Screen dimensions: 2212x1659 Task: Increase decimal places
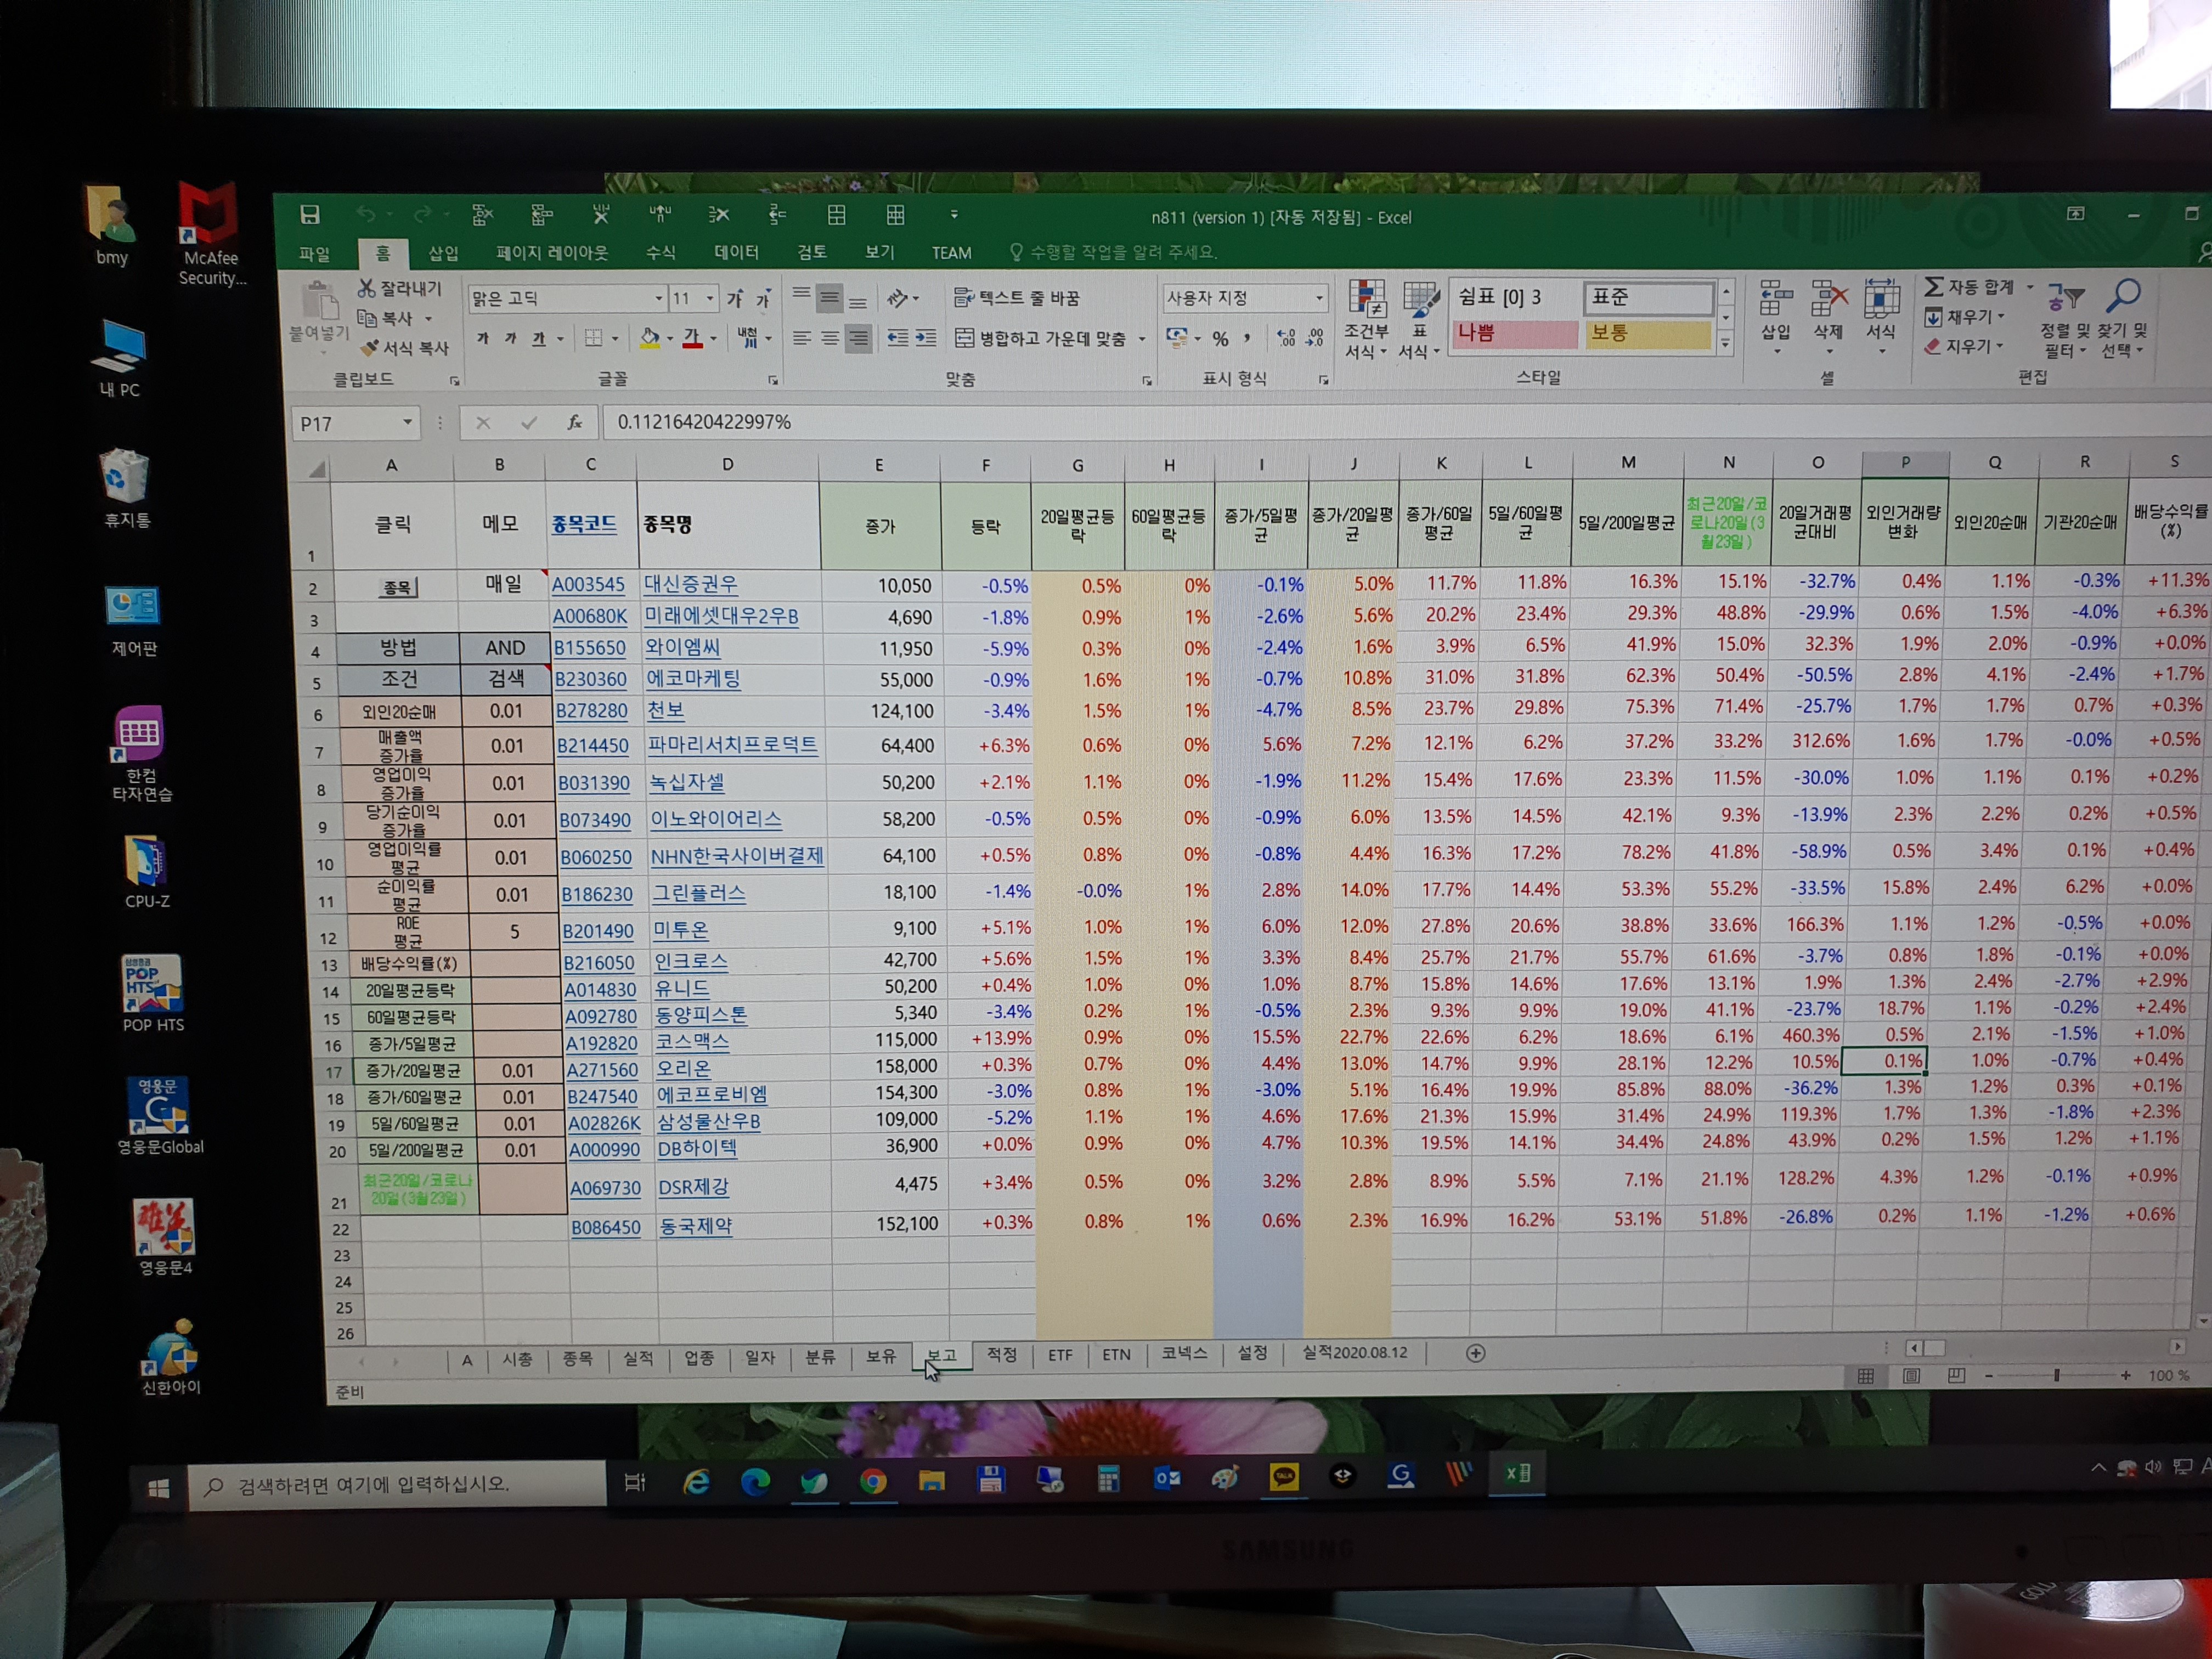(x=1286, y=338)
